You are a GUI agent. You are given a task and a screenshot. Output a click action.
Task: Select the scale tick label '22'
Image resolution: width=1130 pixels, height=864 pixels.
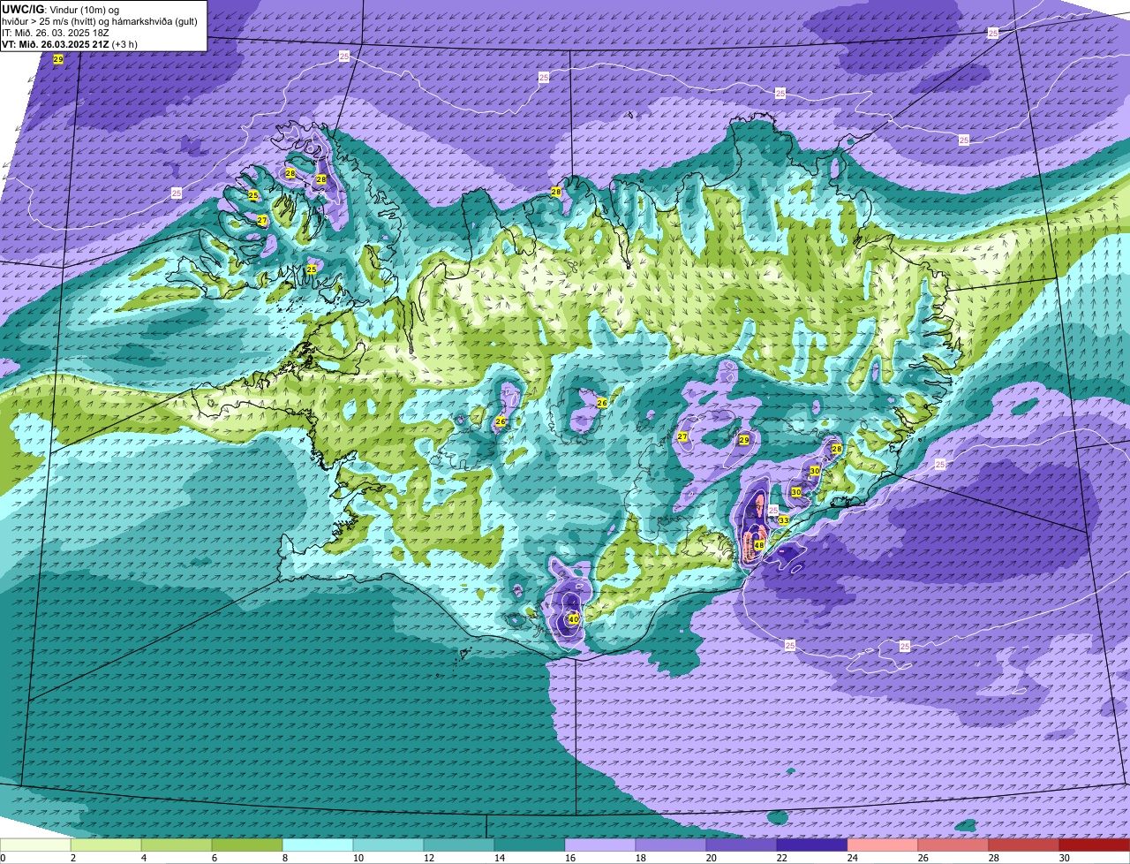(x=782, y=858)
